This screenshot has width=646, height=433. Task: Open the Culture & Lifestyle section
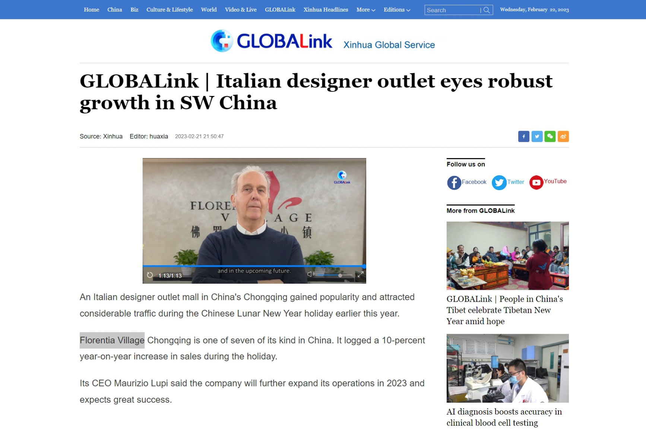tap(170, 10)
